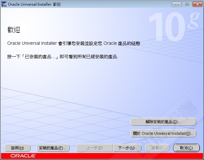Click the ORACLE logo in red bar
The image size is (204, 160).
pos(23,156)
